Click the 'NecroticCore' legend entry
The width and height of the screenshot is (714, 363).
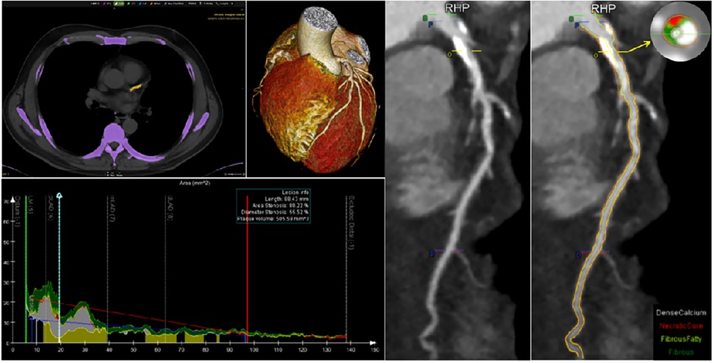tap(682, 326)
